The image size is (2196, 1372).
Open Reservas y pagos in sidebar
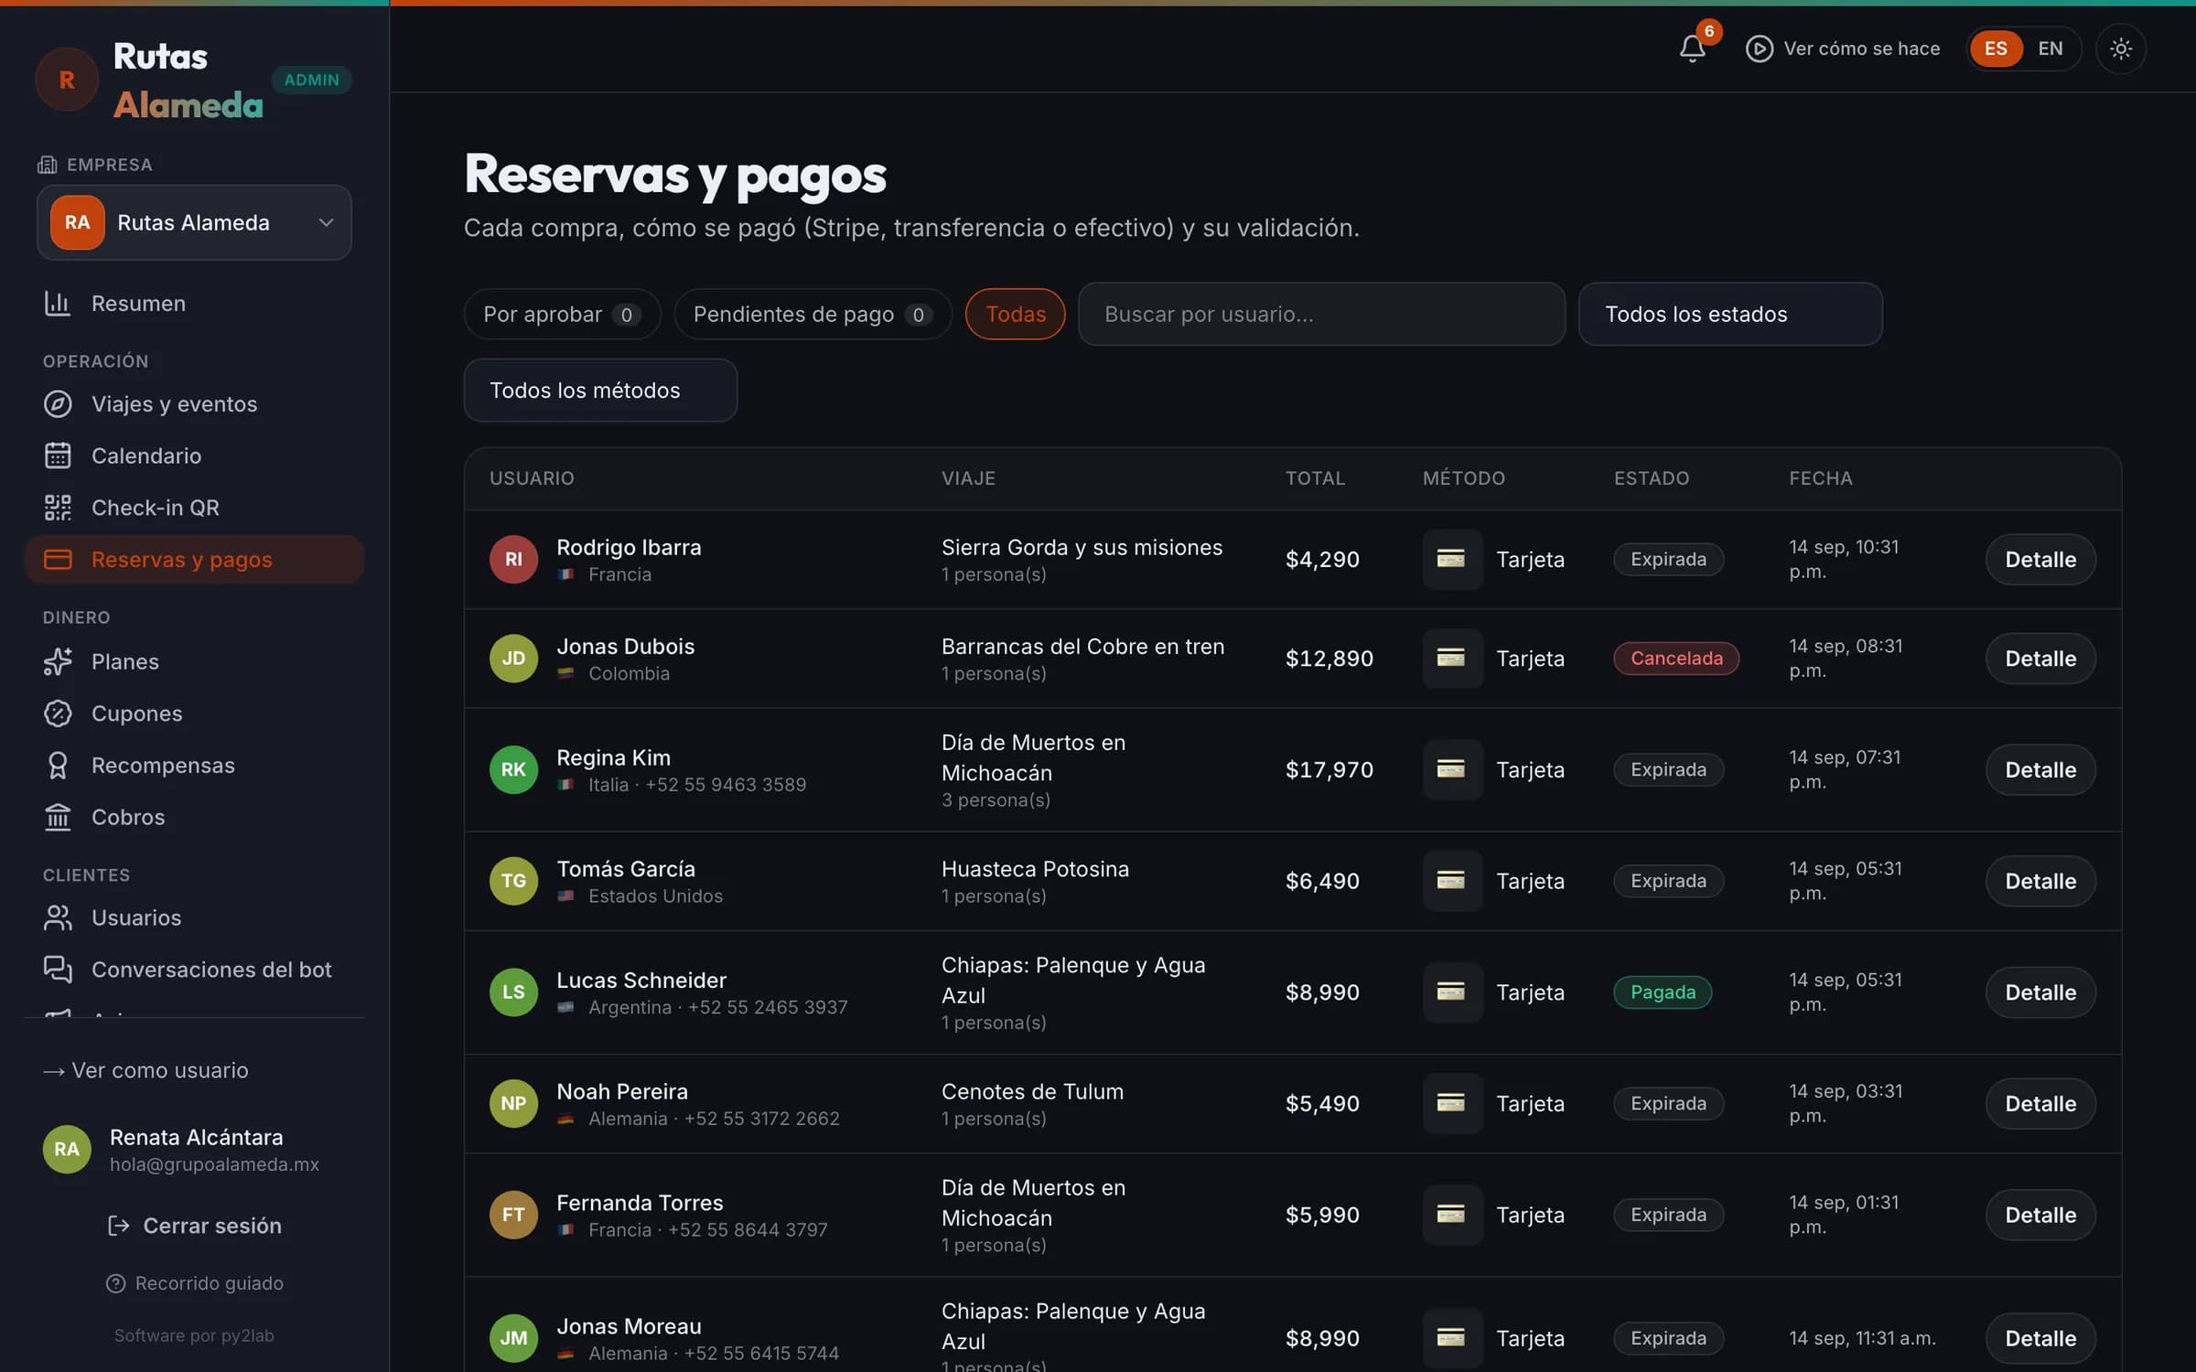pos(194,559)
